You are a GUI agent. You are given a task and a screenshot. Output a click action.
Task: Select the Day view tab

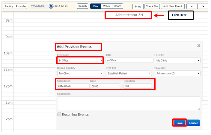pyautogui.click(x=95, y=6)
